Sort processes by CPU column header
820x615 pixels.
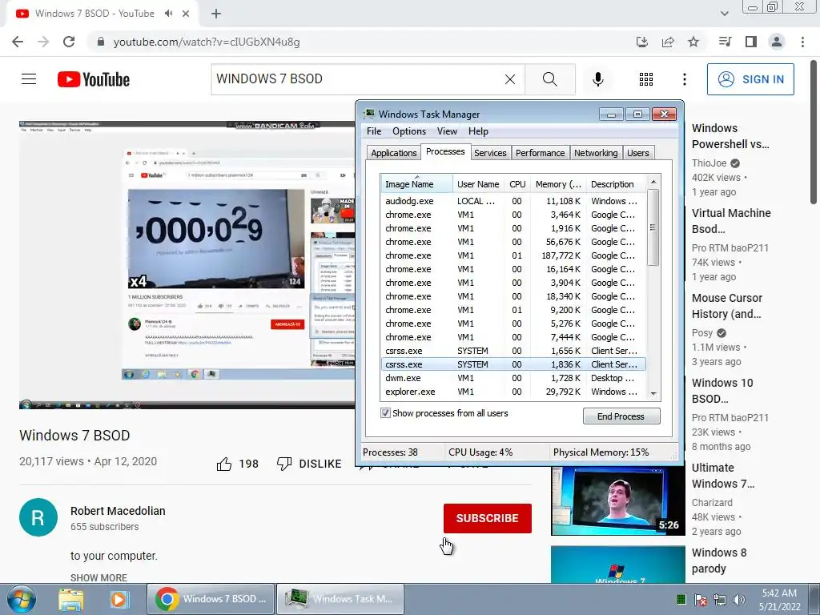tap(517, 184)
